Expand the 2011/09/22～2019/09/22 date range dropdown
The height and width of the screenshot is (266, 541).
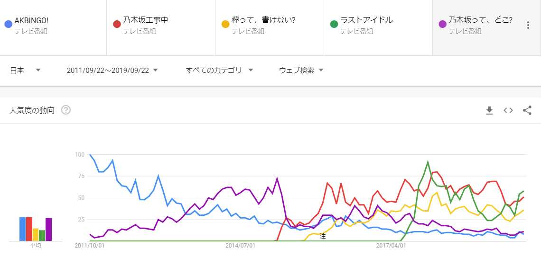click(112, 70)
